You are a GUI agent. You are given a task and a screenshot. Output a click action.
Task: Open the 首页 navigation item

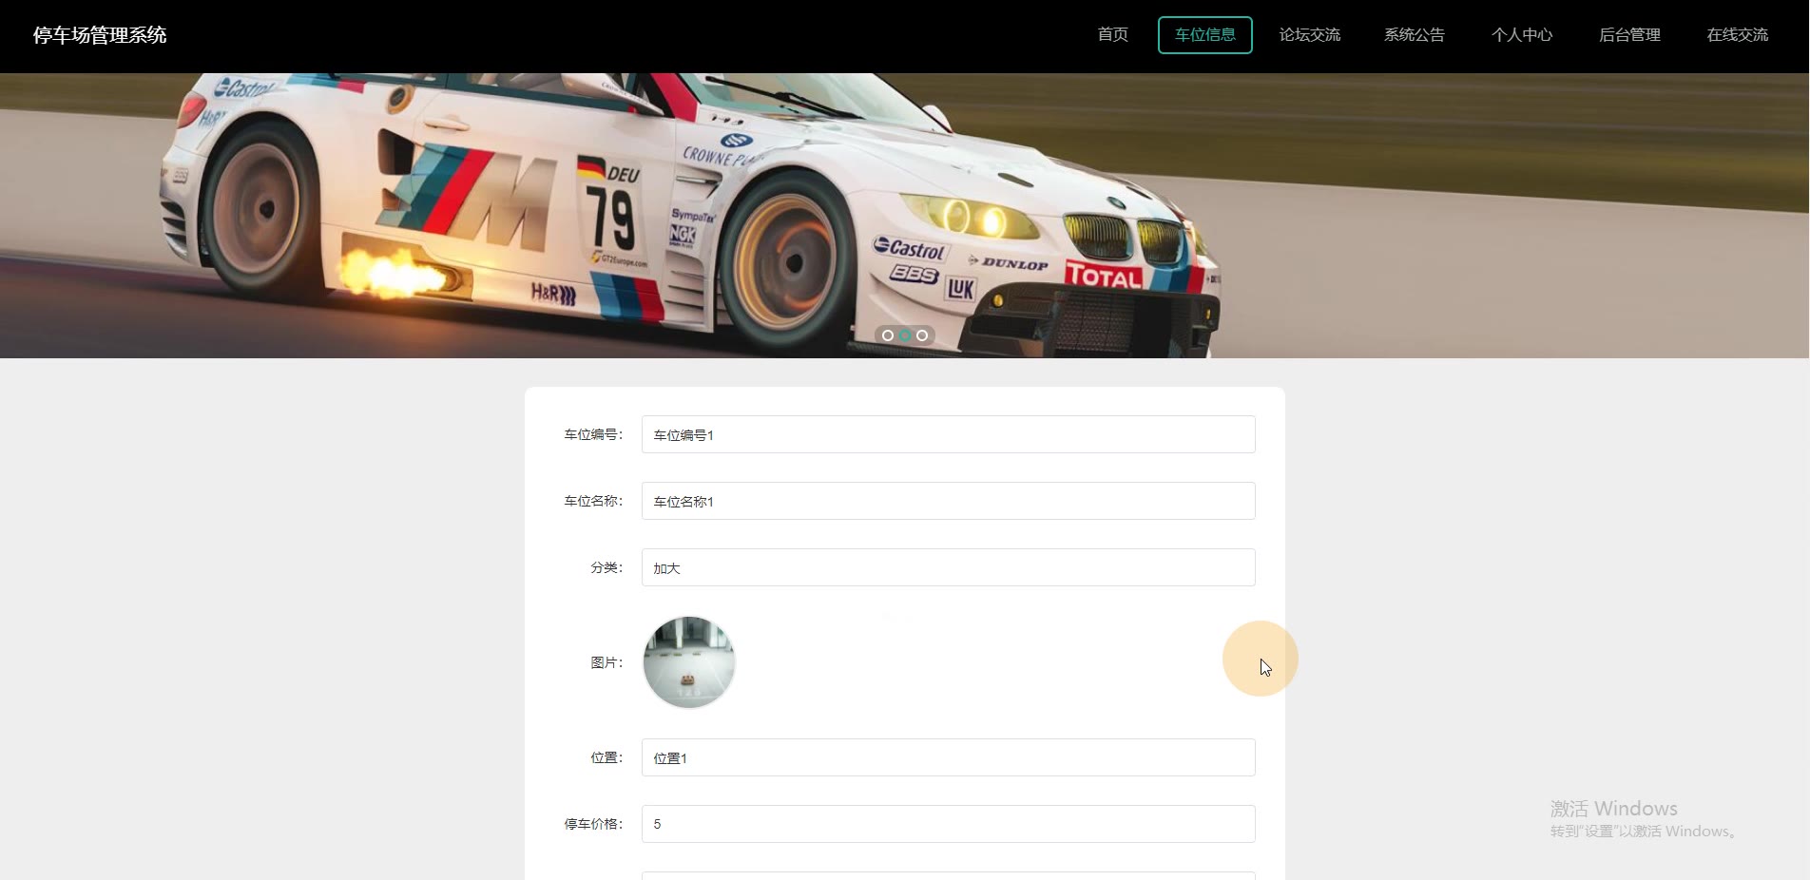tap(1112, 35)
